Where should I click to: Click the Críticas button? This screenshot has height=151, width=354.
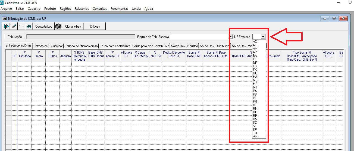point(95,26)
